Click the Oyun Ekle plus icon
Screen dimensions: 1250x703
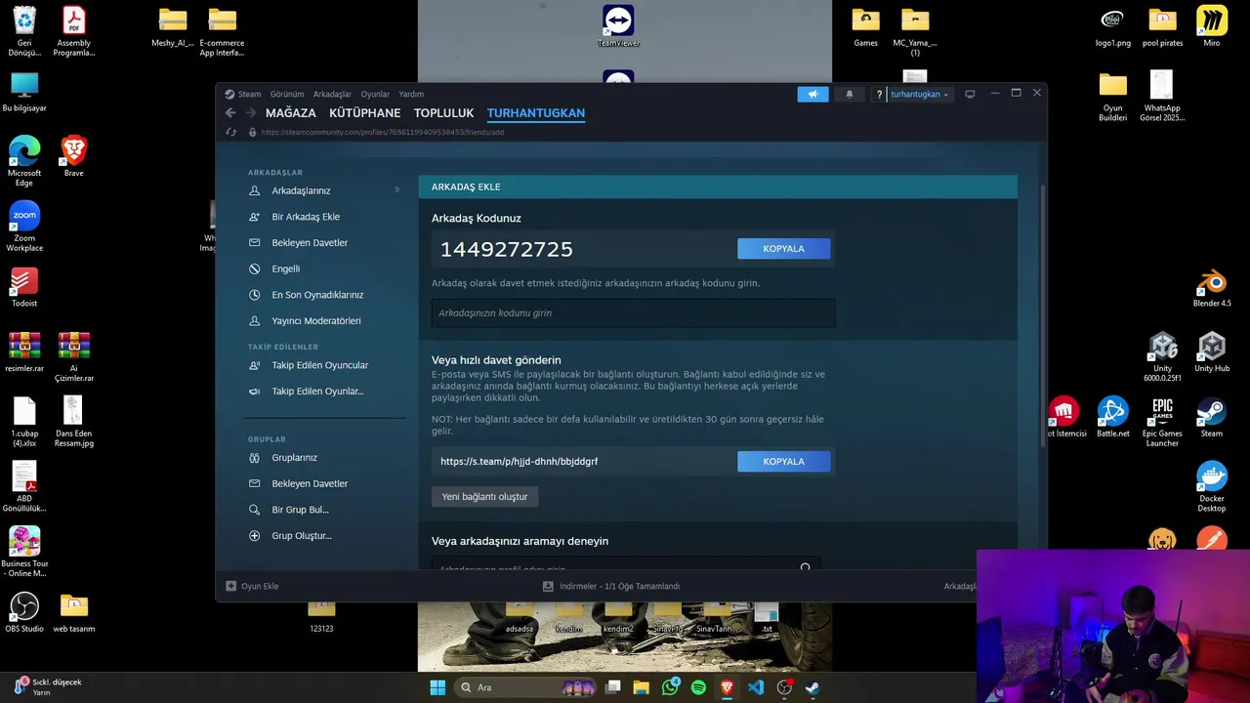tap(230, 586)
